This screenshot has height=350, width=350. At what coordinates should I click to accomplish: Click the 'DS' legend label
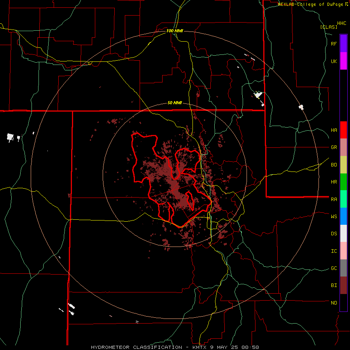(334, 233)
